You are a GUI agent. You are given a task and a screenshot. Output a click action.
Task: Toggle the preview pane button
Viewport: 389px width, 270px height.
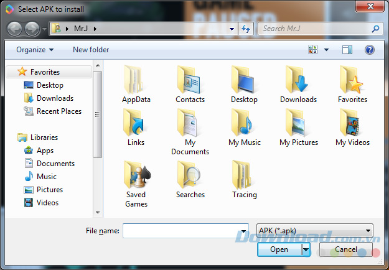pyautogui.click(x=347, y=50)
